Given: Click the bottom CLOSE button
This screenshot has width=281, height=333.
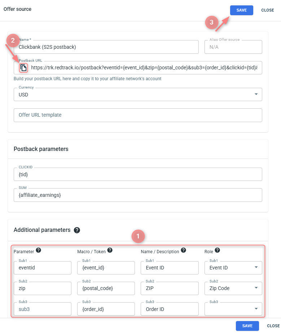Looking at the screenshot, I should click(273, 326).
